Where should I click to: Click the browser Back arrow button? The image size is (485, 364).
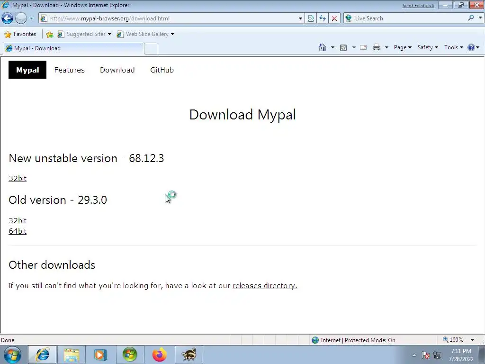pyautogui.click(x=8, y=18)
